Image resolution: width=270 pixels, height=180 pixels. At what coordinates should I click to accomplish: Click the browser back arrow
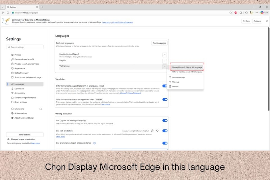[3, 12]
